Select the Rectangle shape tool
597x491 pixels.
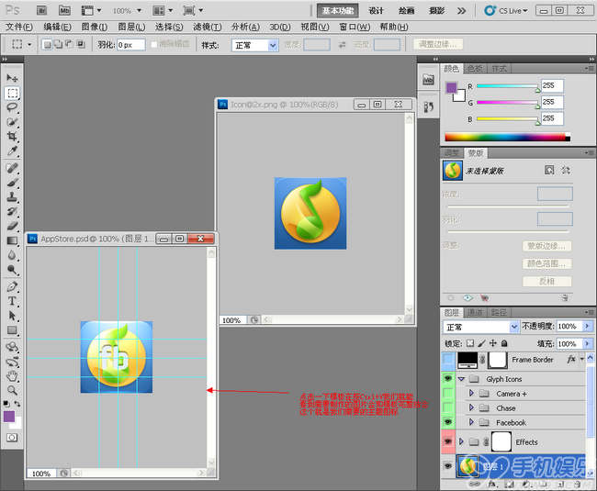point(12,330)
